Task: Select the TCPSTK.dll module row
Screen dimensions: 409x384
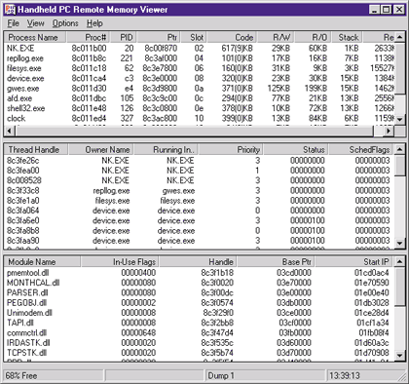Action: [x=200, y=353]
